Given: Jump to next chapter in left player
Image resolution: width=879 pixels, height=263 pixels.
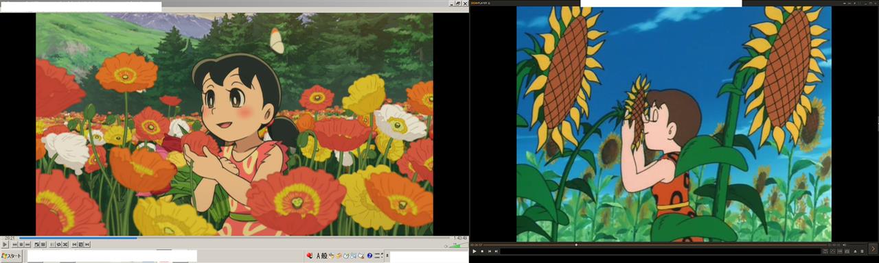Looking at the screenshot, I should pos(87,245).
